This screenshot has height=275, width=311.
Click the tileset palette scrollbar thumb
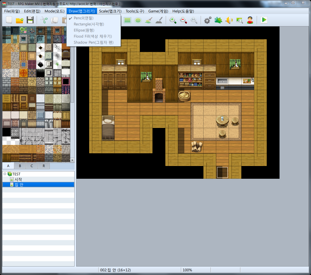(x=72, y=74)
